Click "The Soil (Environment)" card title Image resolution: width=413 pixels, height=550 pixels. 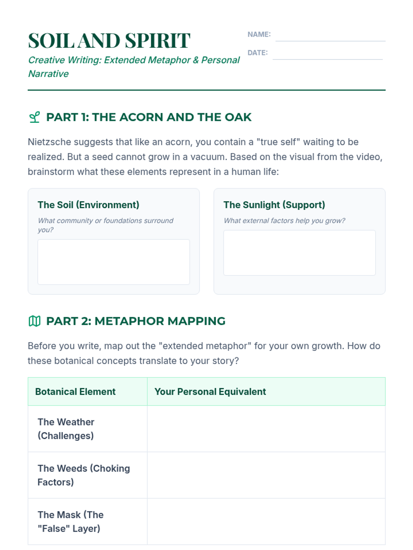tap(88, 205)
